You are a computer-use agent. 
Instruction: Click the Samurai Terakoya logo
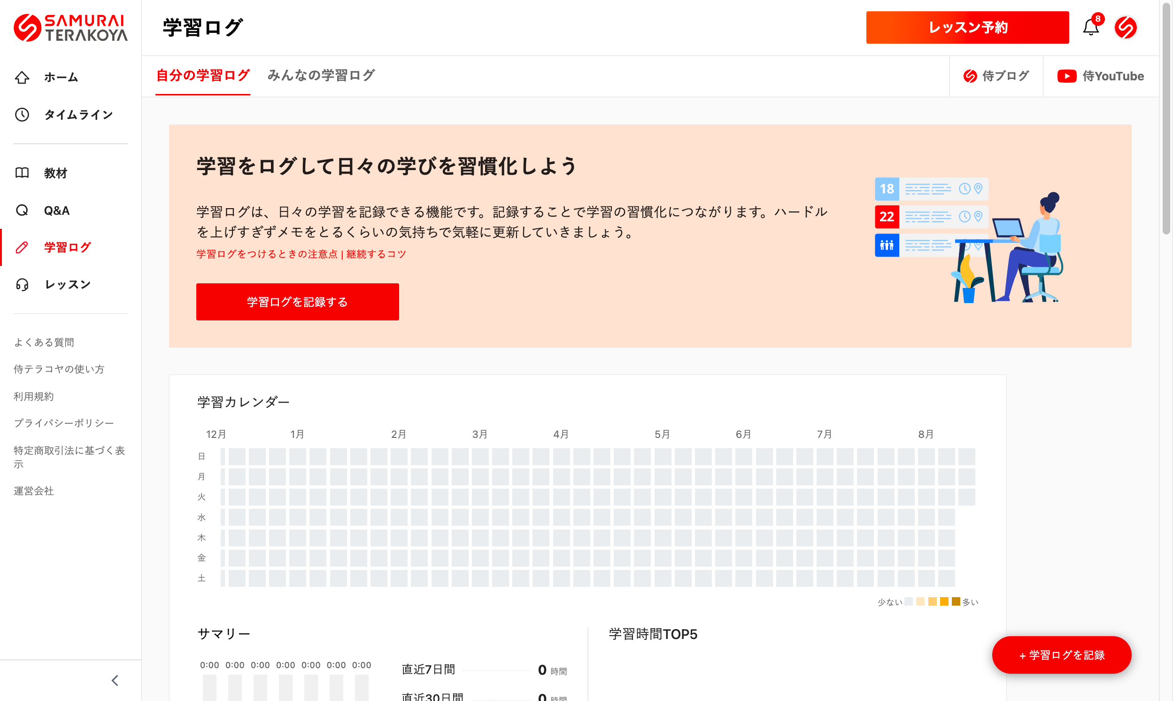click(x=70, y=28)
